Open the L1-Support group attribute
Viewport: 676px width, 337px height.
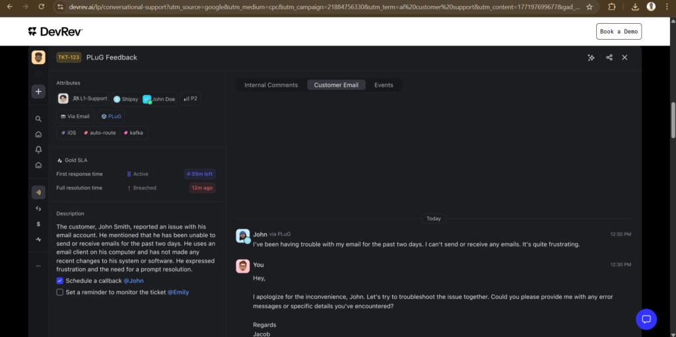coord(90,98)
